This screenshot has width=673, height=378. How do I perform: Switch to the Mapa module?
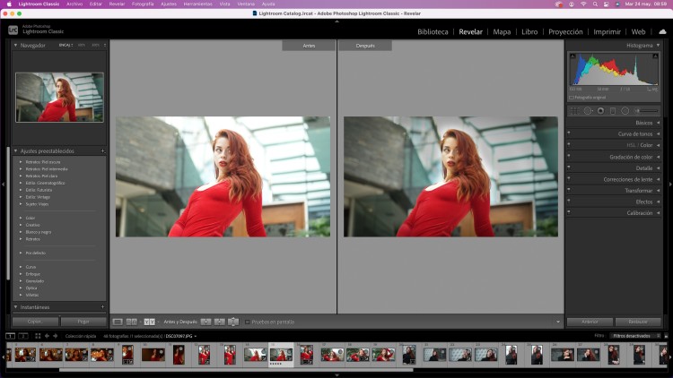coord(502,31)
